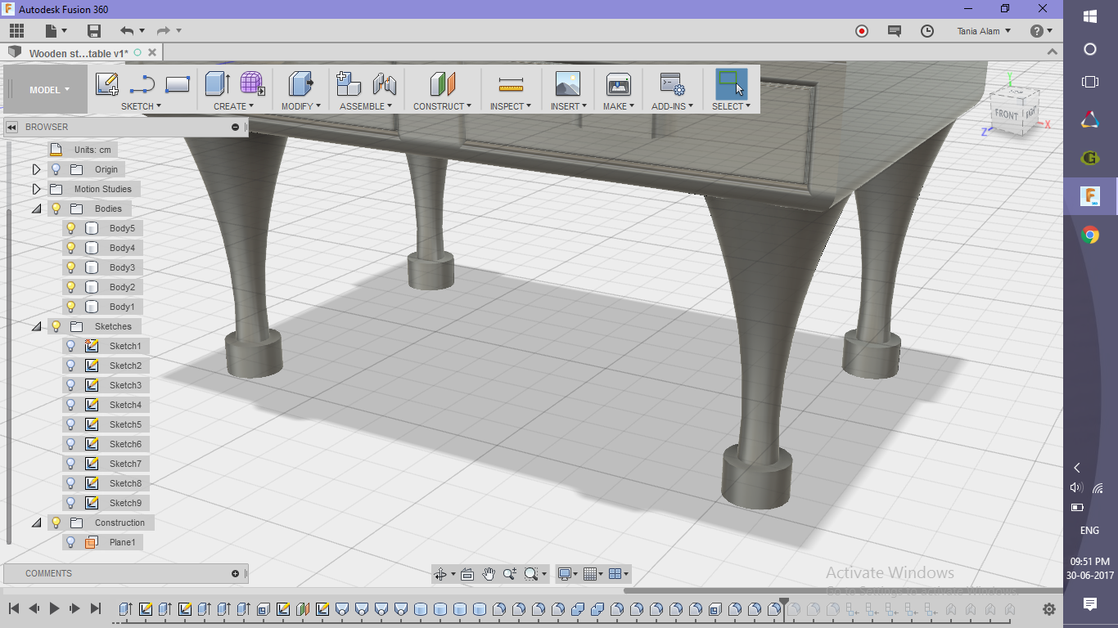Select the Measure inspect icon
Viewport: 1118px width, 628px height.
[x=511, y=84]
